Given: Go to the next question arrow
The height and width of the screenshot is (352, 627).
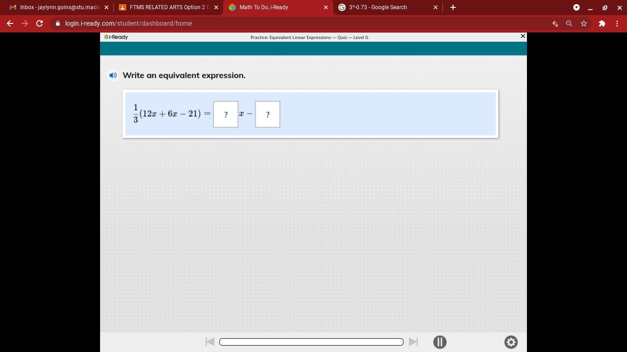Looking at the screenshot, I should [413, 341].
